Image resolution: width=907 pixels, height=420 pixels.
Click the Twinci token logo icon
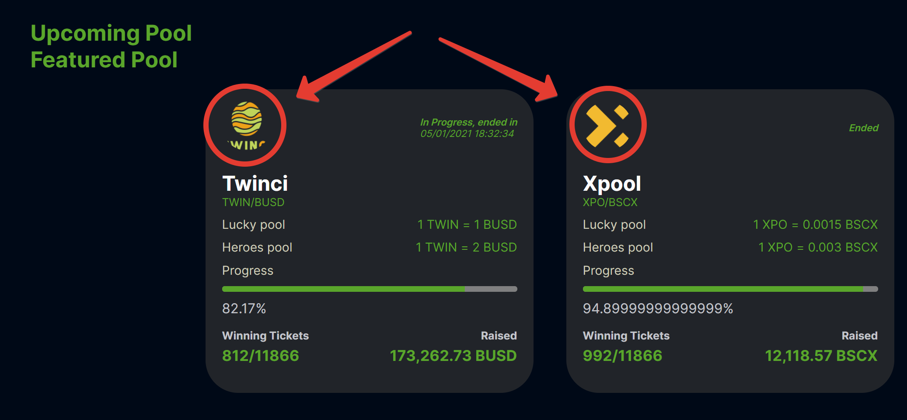click(246, 125)
